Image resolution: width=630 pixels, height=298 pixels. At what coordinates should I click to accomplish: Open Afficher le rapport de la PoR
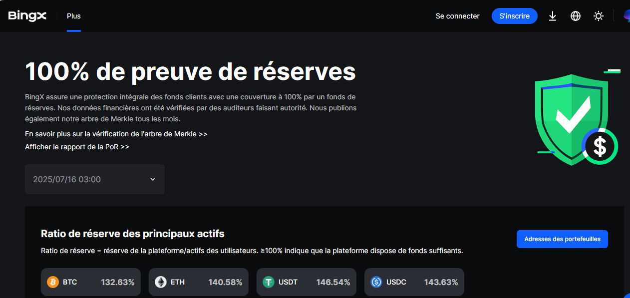coord(77,146)
